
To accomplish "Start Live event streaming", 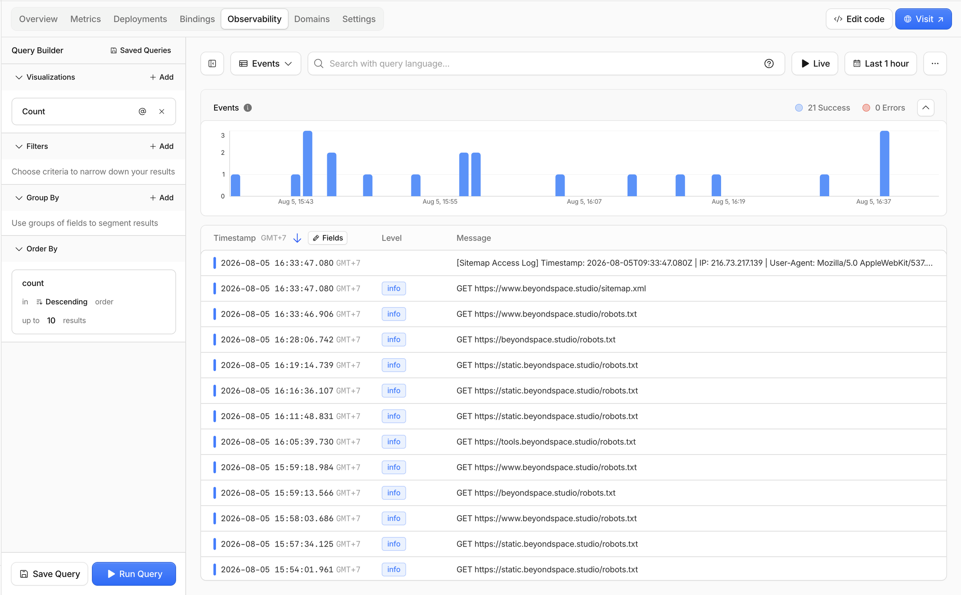I will click(x=815, y=63).
